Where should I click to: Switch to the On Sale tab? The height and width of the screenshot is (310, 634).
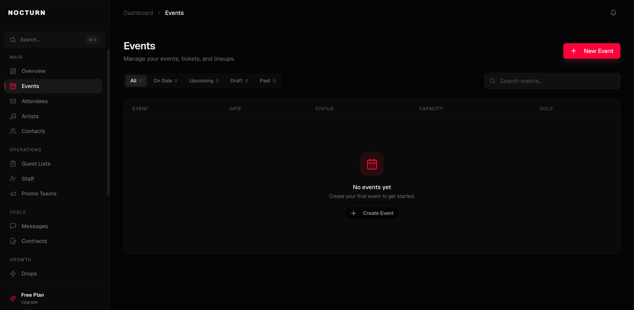pos(165,81)
